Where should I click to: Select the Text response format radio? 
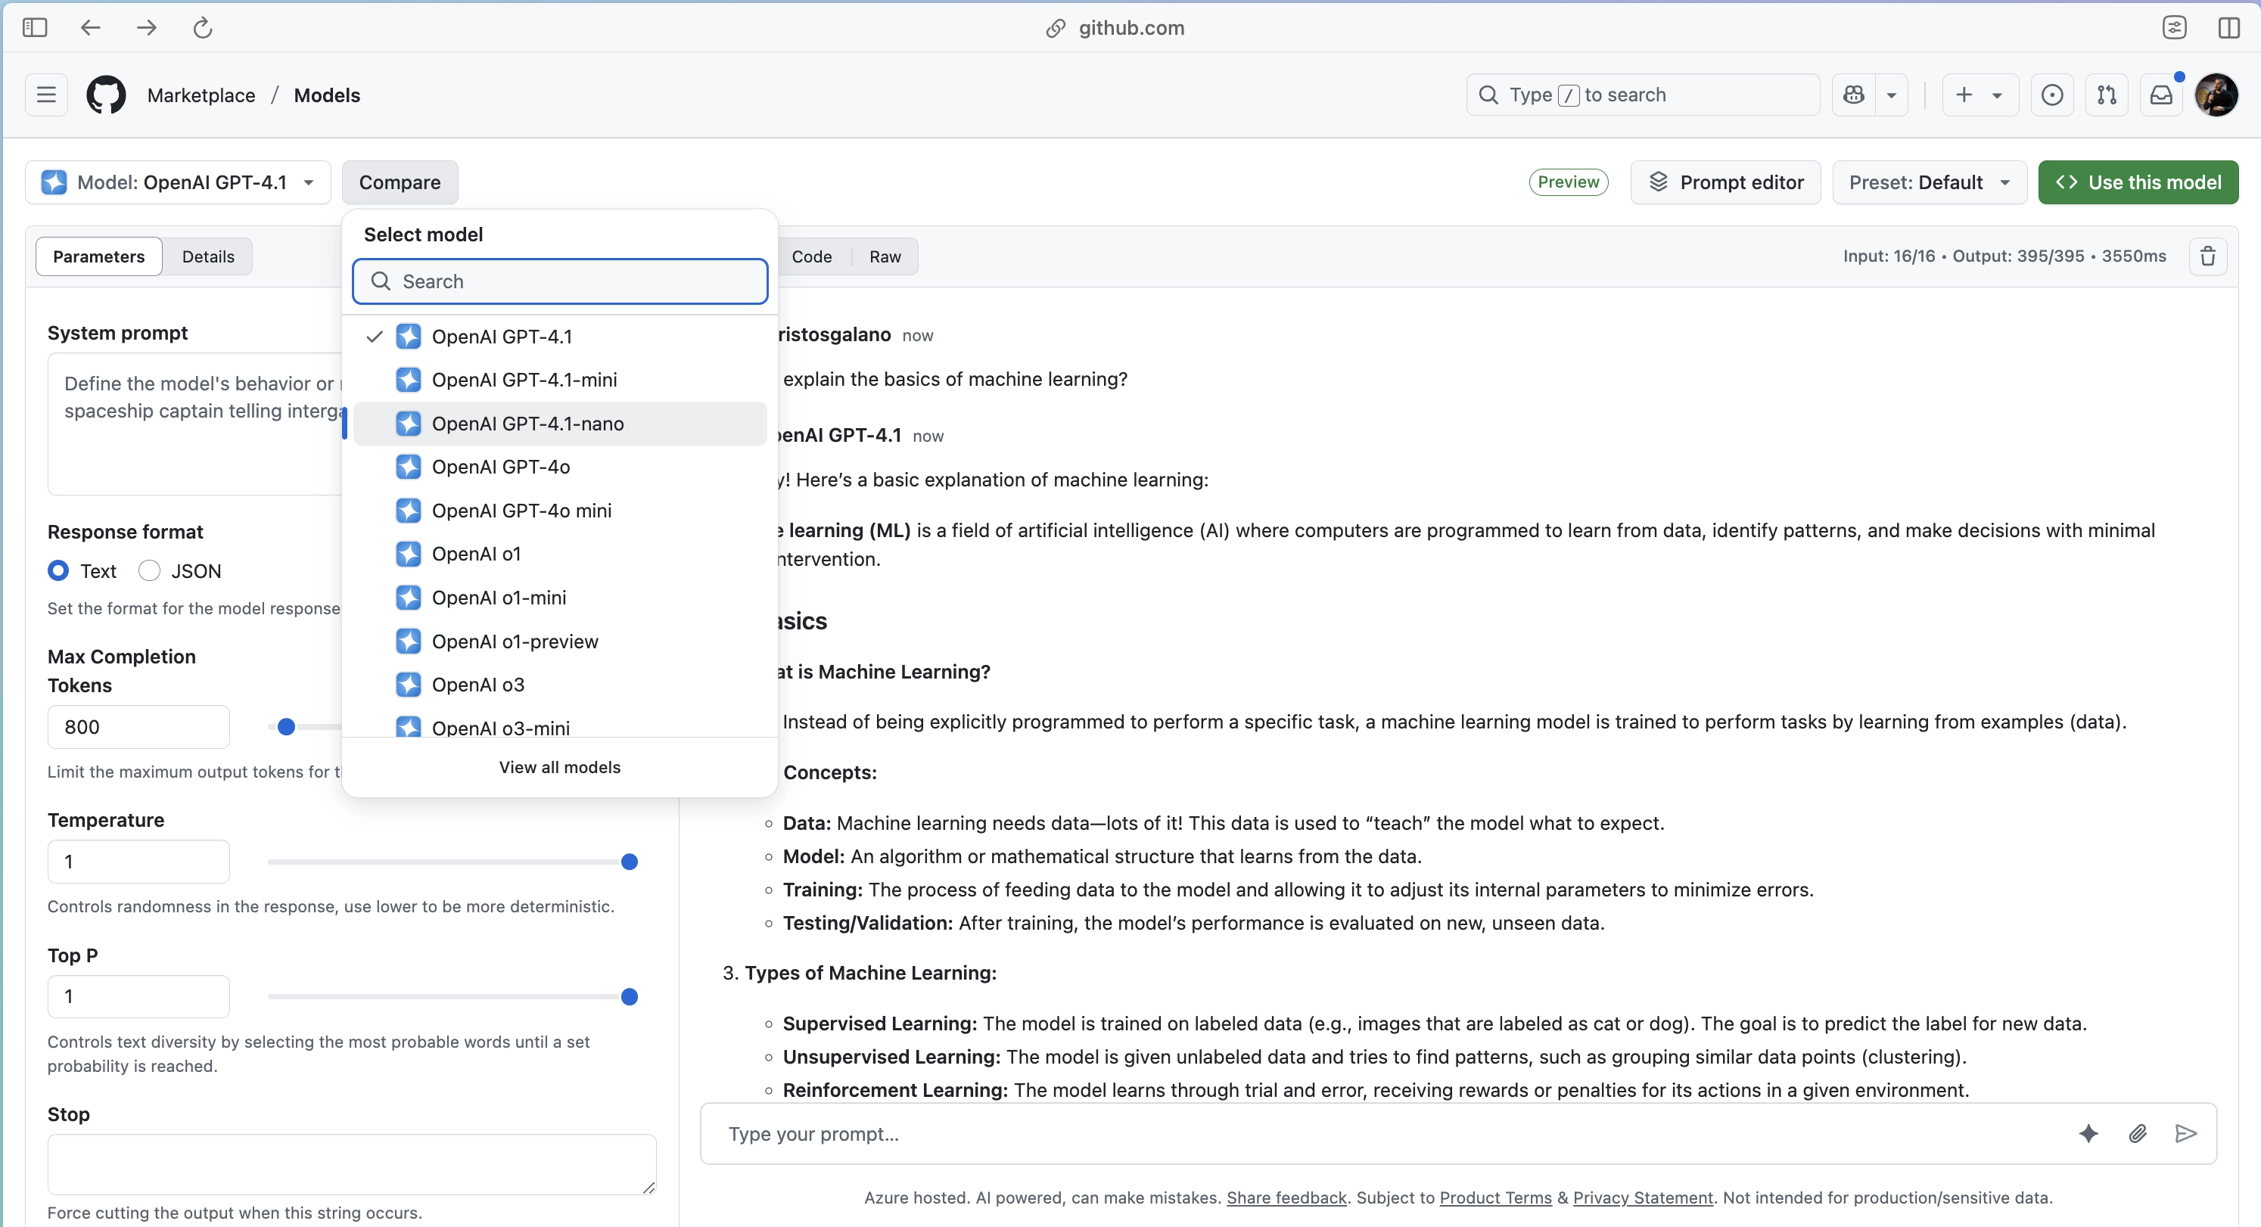59,571
